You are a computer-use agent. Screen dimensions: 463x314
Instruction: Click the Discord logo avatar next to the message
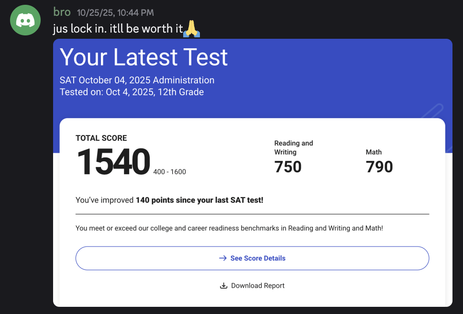tap(25, 20)
